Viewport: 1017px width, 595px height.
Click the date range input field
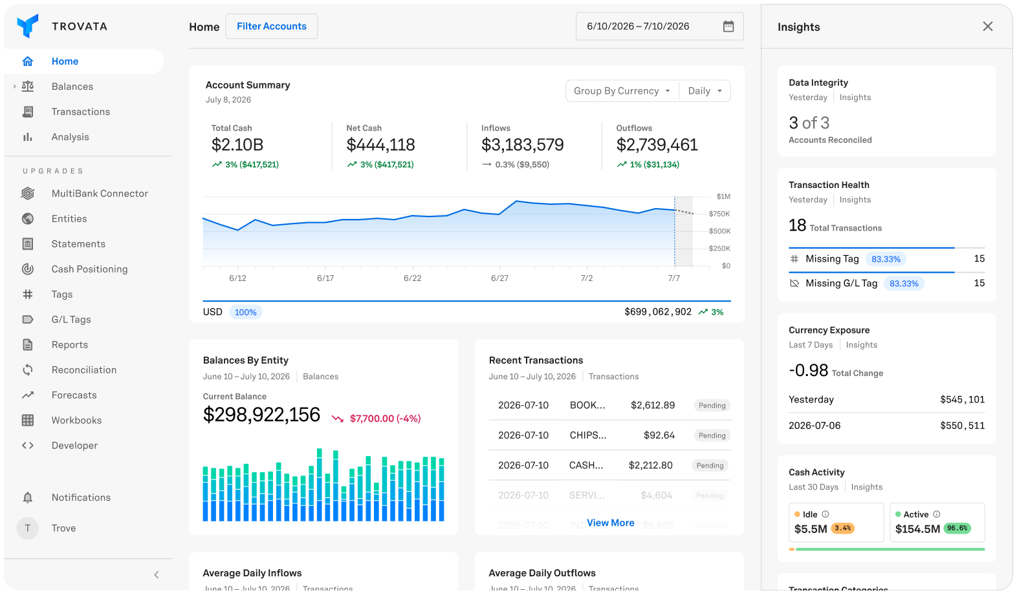660,26
